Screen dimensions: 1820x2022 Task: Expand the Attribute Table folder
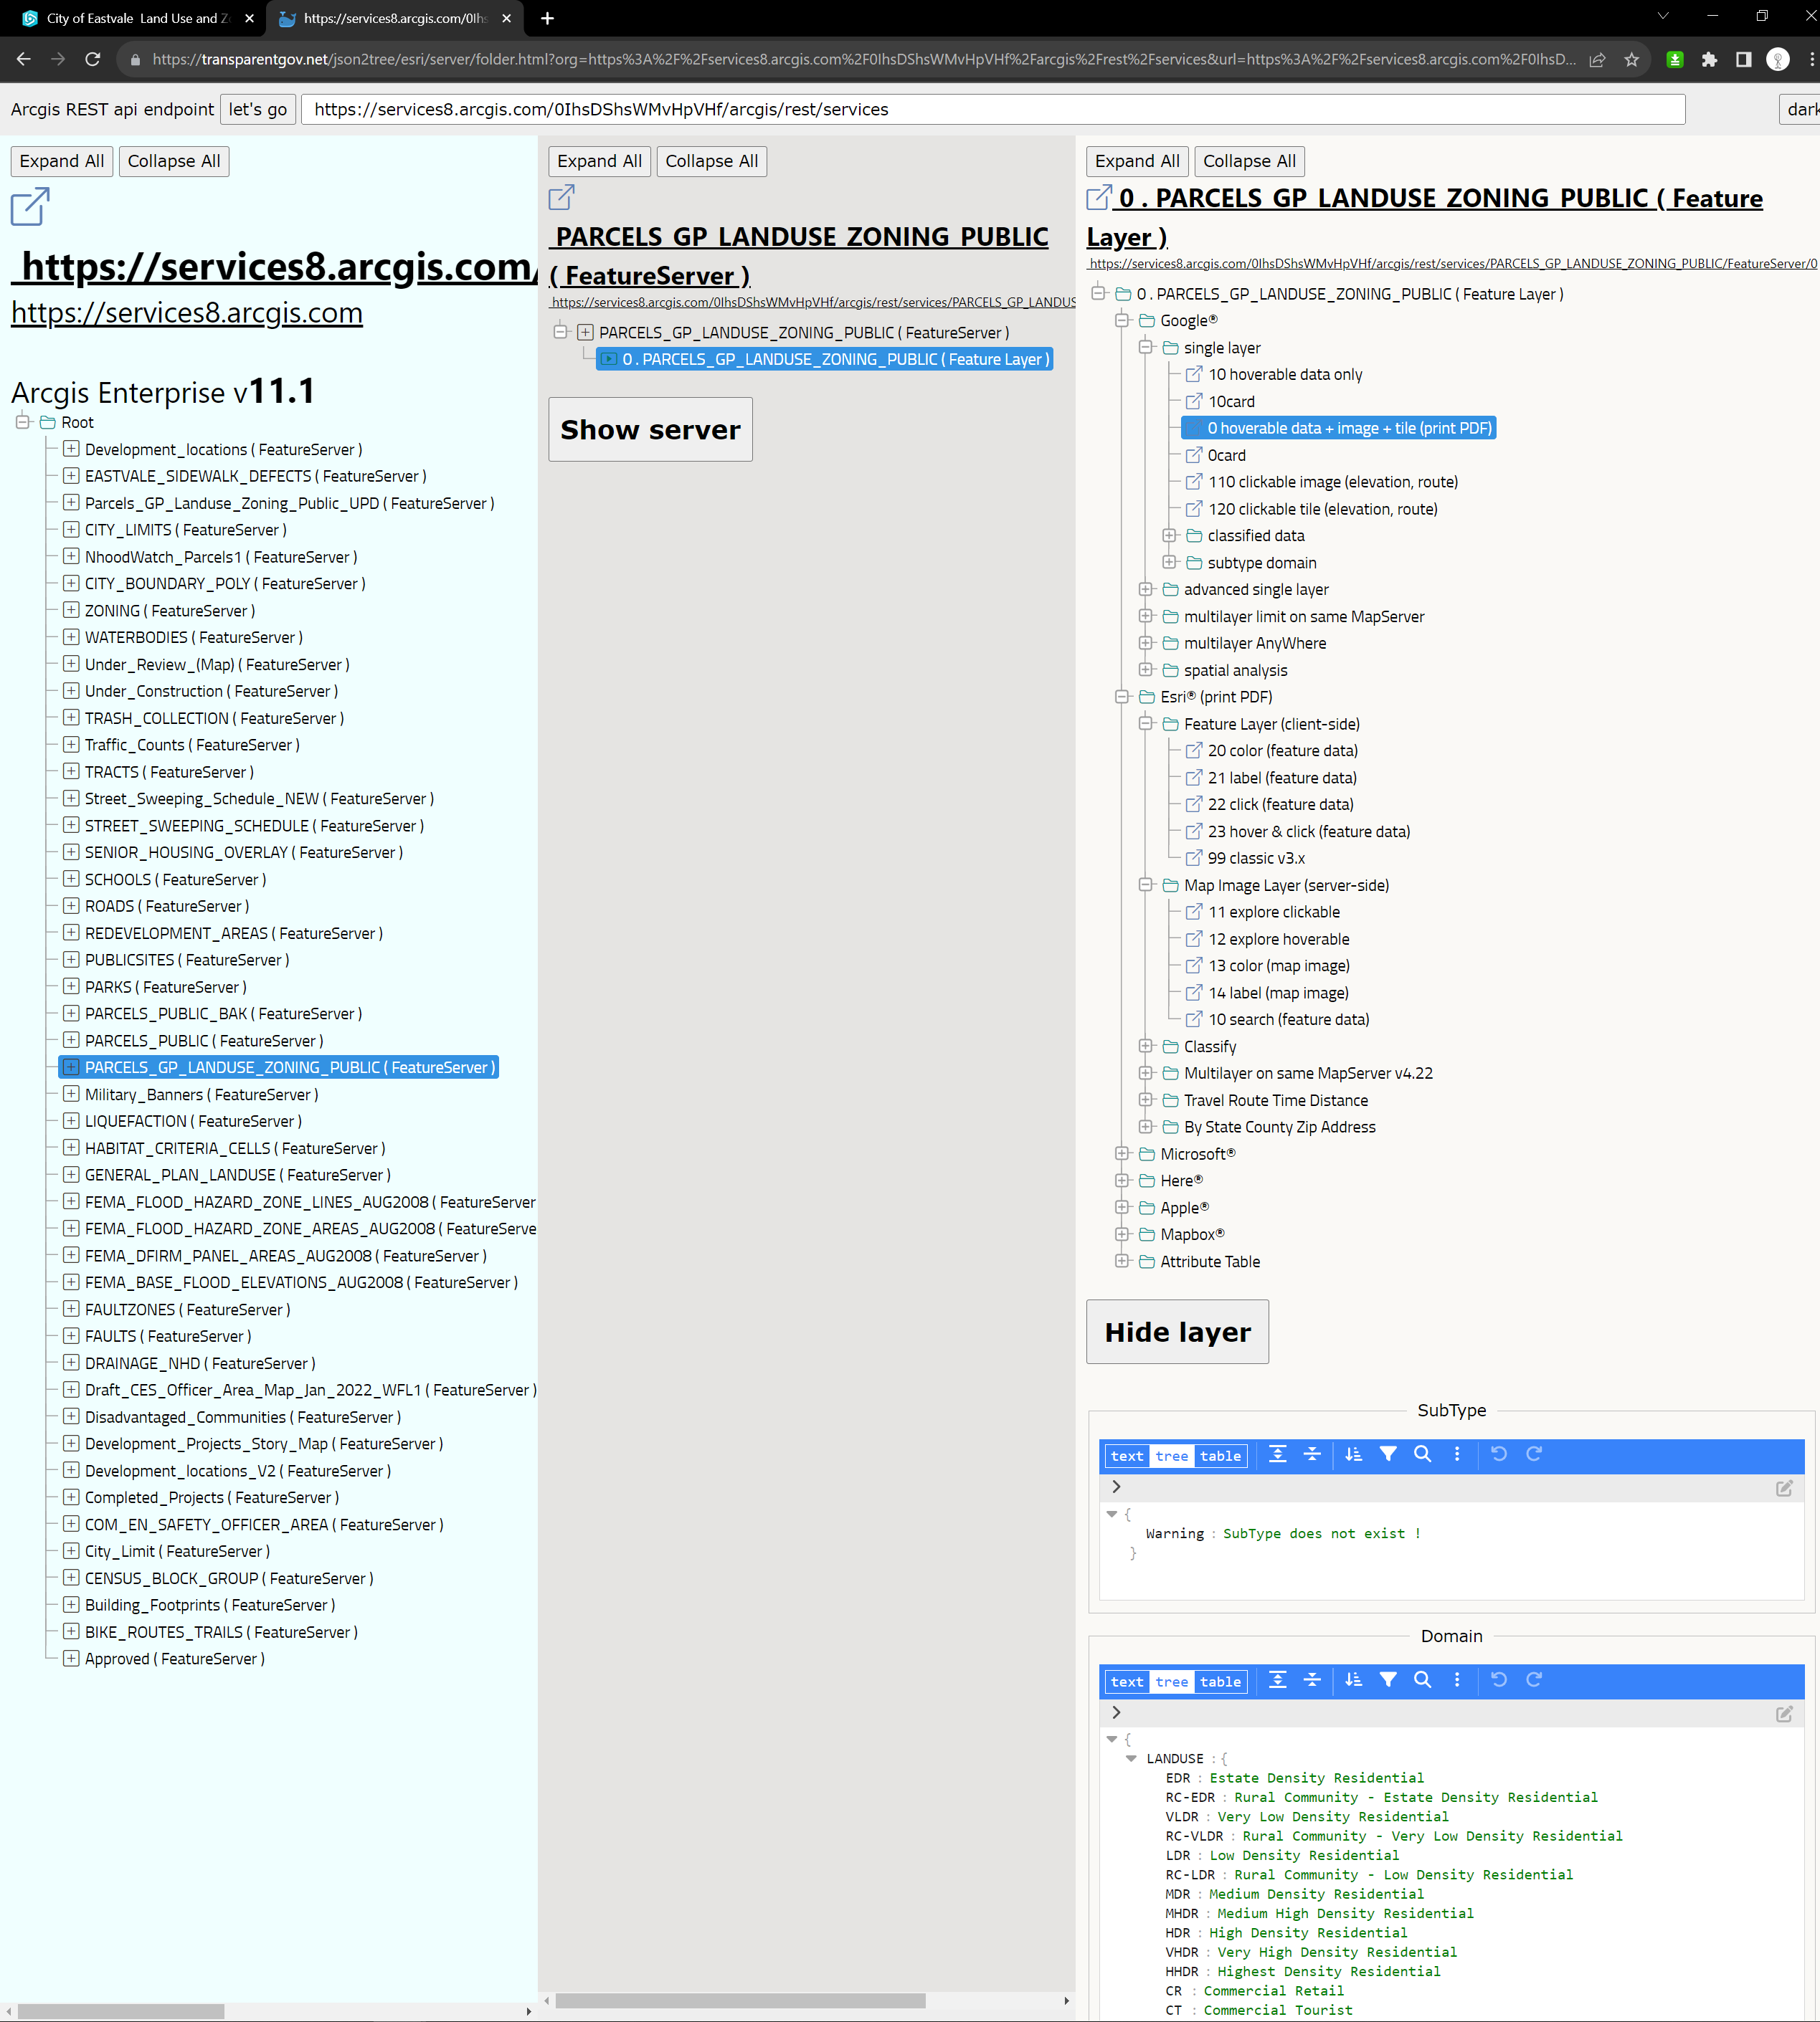[x=1122, y=1262]
